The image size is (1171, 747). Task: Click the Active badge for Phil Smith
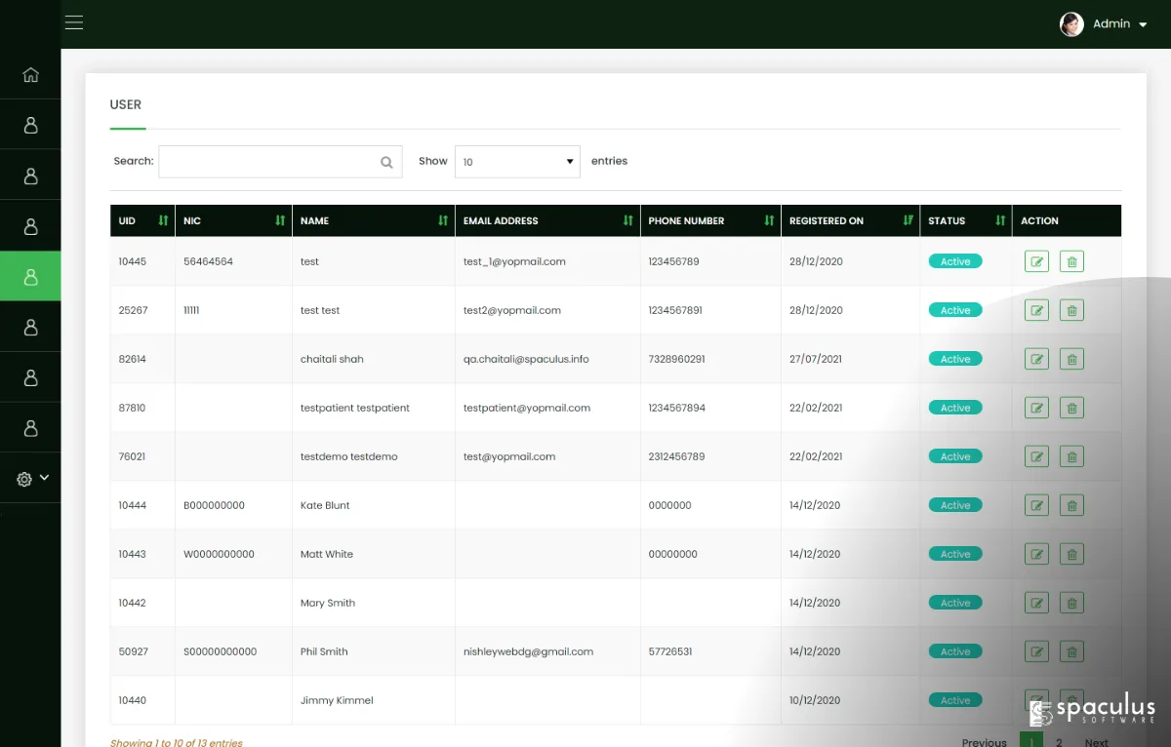click(955, 651)
